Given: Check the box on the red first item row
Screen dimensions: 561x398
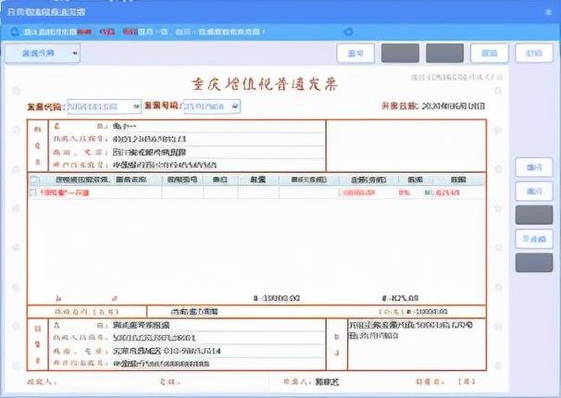Looking at the screenshot, I should pyautogui.click(x=34, y=193).
